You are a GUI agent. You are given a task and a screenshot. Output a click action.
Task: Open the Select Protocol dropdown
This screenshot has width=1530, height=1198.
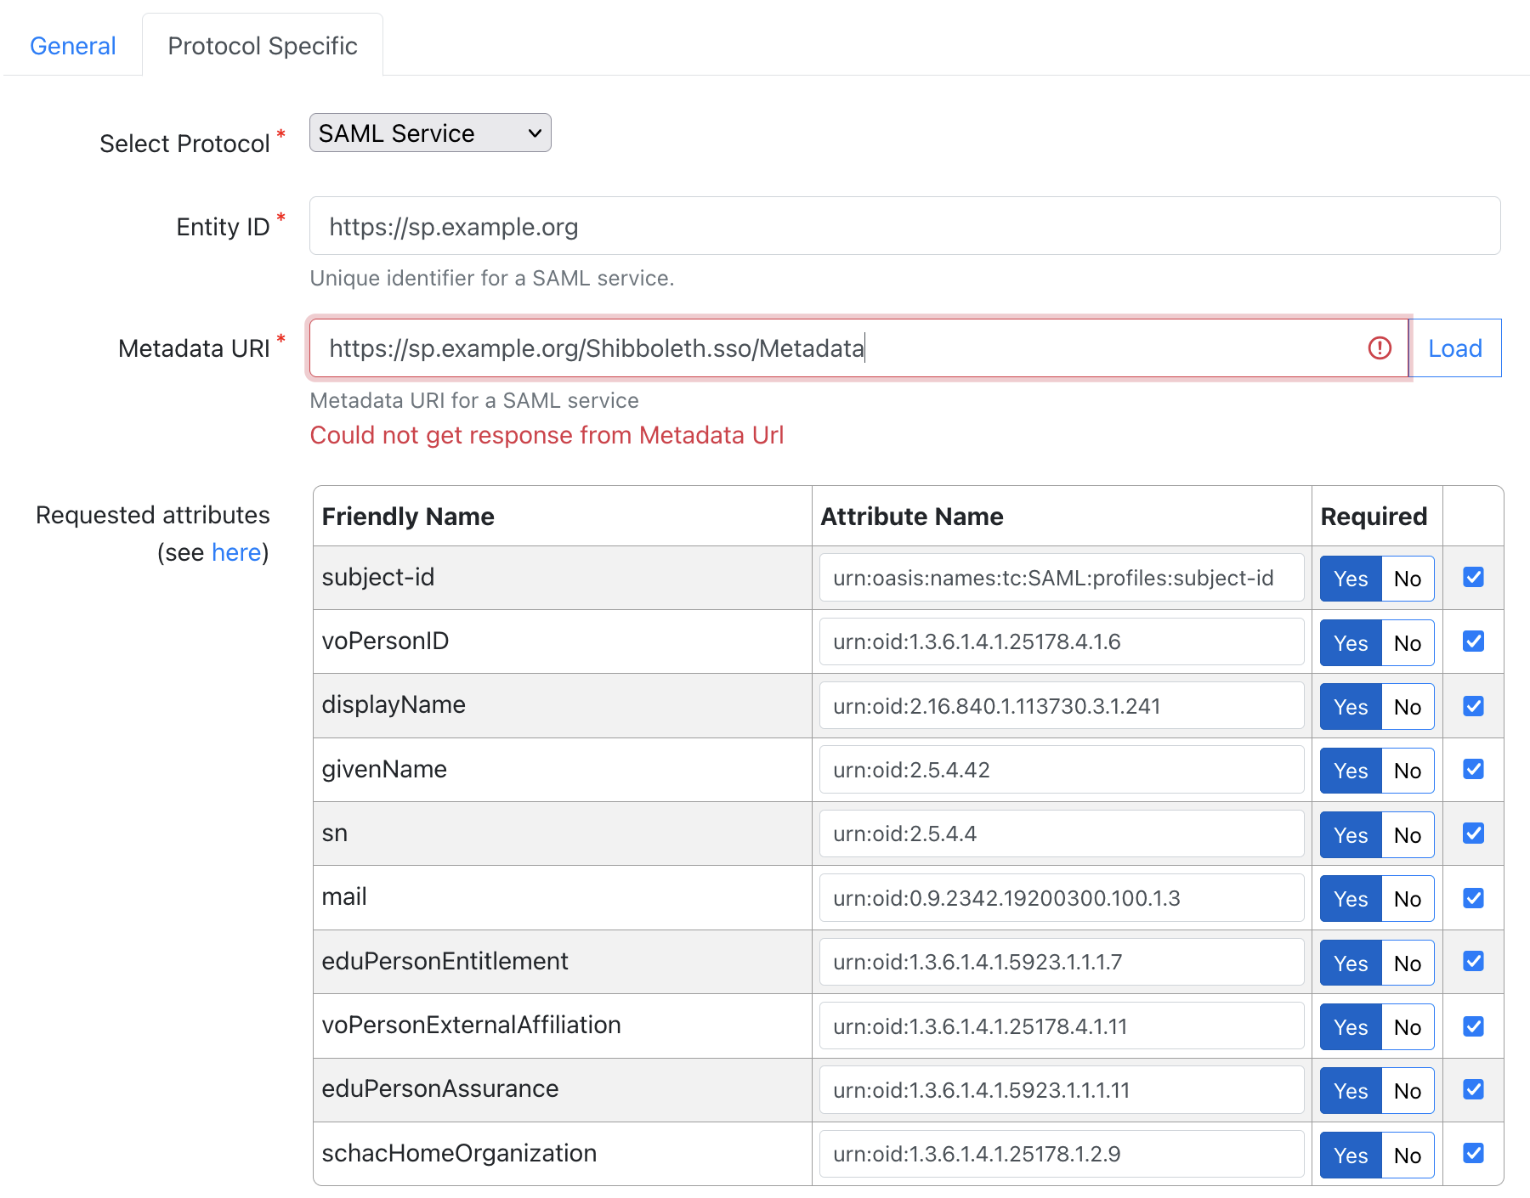pyautogui.click(x=429, y=133)
